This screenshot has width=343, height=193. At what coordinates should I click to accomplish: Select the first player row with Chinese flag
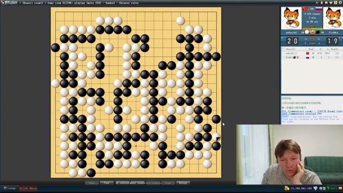[x=311, y=53]
